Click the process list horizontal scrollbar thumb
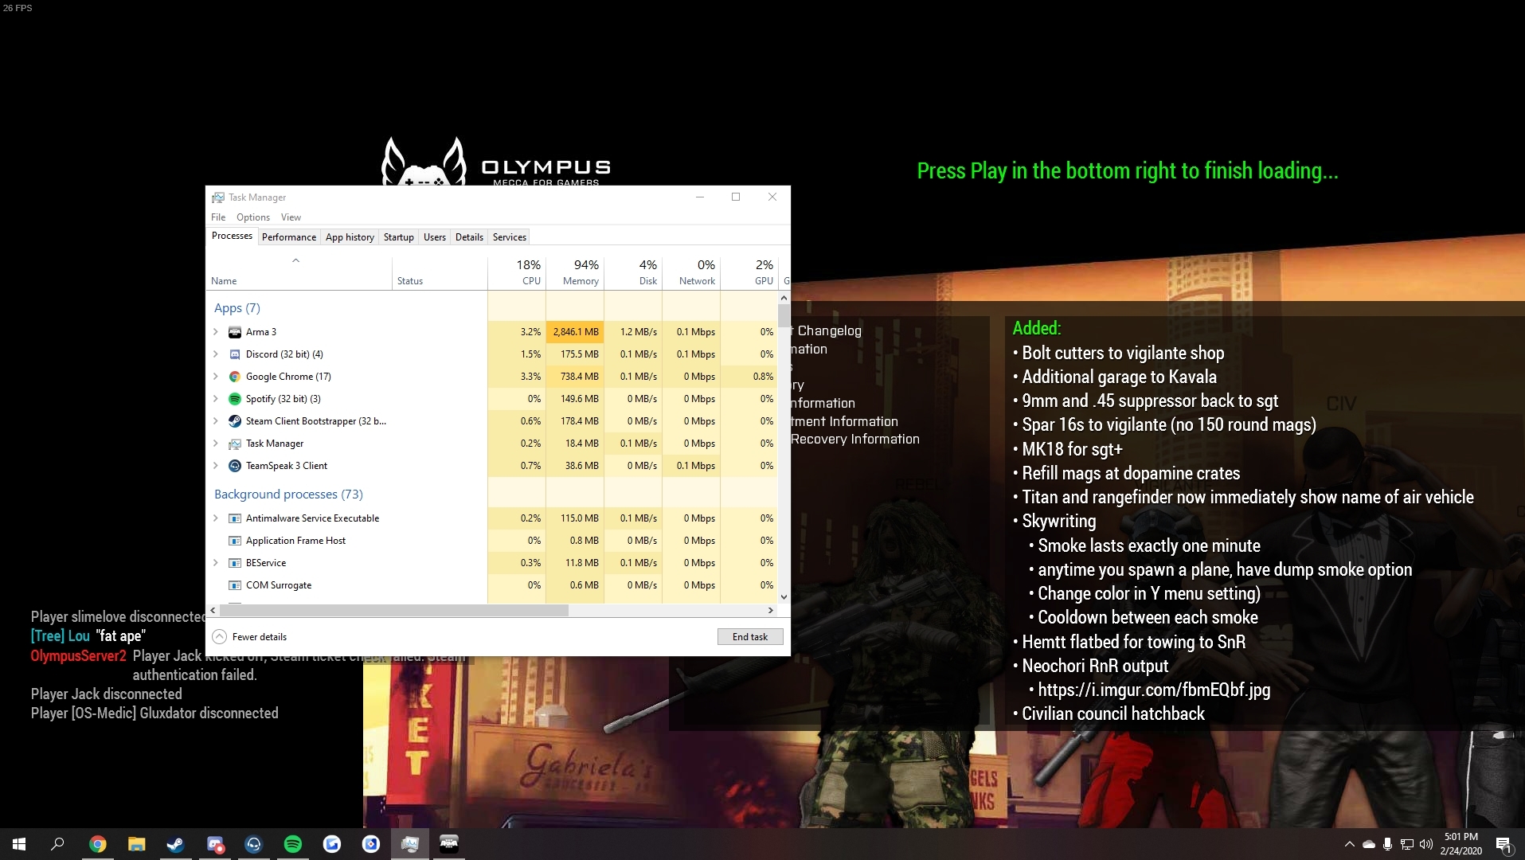The width and height of the screenshot is (1525, 860). 394,611
